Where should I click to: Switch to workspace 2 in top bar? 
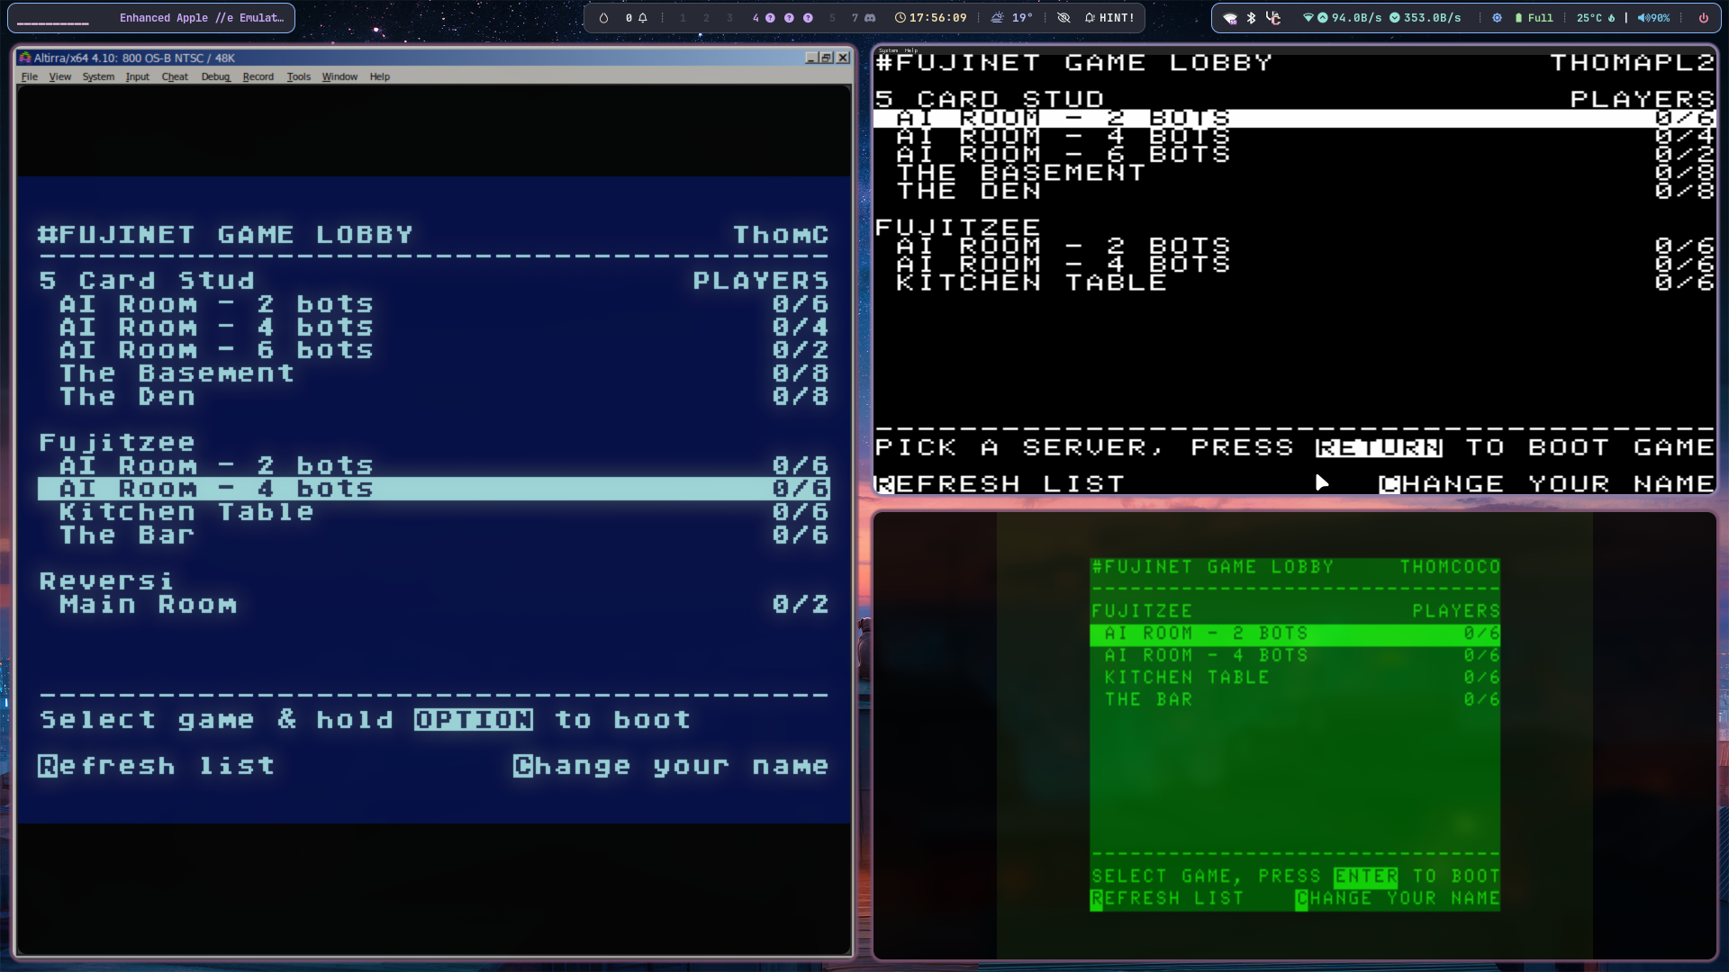pyautogui.click(x=706, y=18)
